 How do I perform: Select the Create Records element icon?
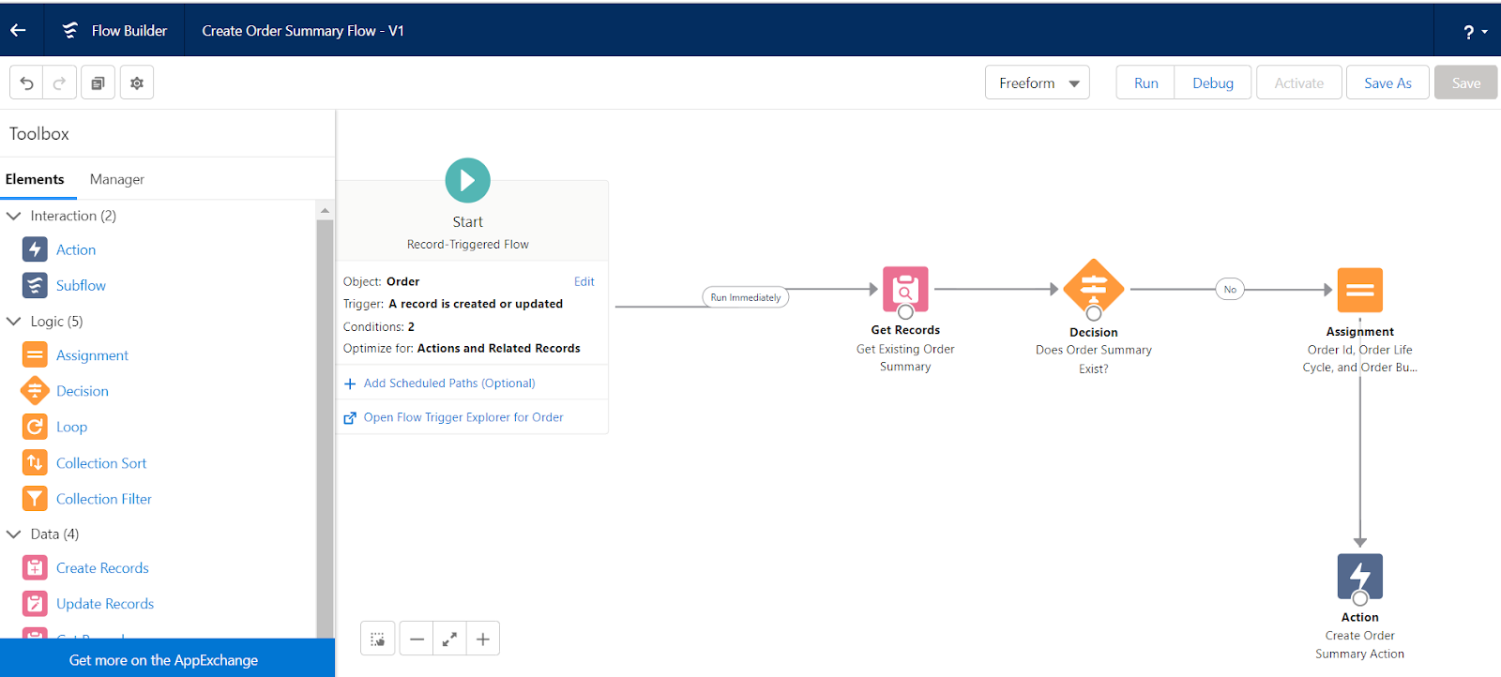[x=35, y=568]
